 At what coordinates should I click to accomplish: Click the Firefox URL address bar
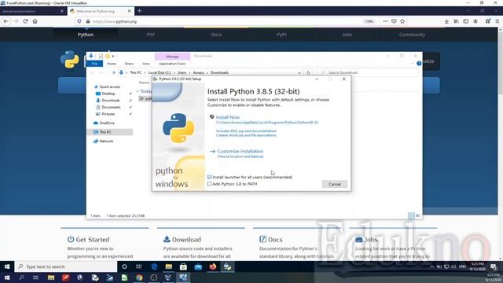[x=225, y=21]
